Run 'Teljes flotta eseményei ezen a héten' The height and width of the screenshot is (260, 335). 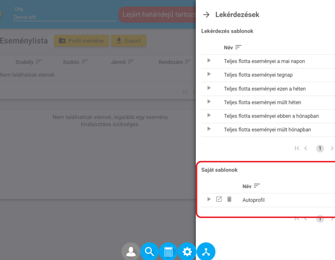click(x=209, y=88)
